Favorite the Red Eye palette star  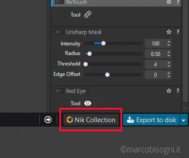point(169,91)
